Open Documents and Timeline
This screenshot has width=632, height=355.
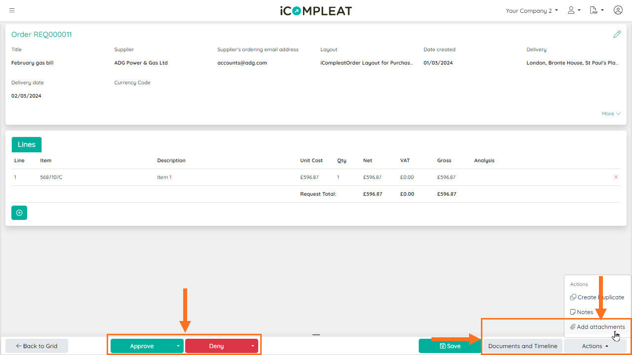pyautogui.click(x=522, y=346)
